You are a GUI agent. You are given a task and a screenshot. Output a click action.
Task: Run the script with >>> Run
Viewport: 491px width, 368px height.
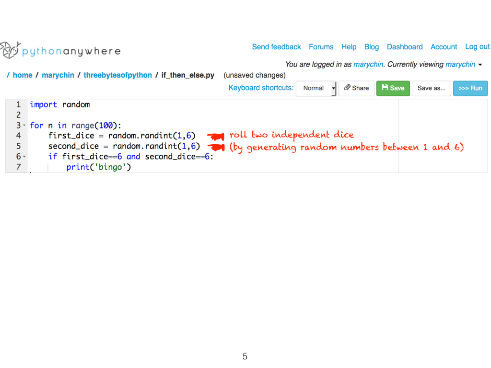click(470, 88)
